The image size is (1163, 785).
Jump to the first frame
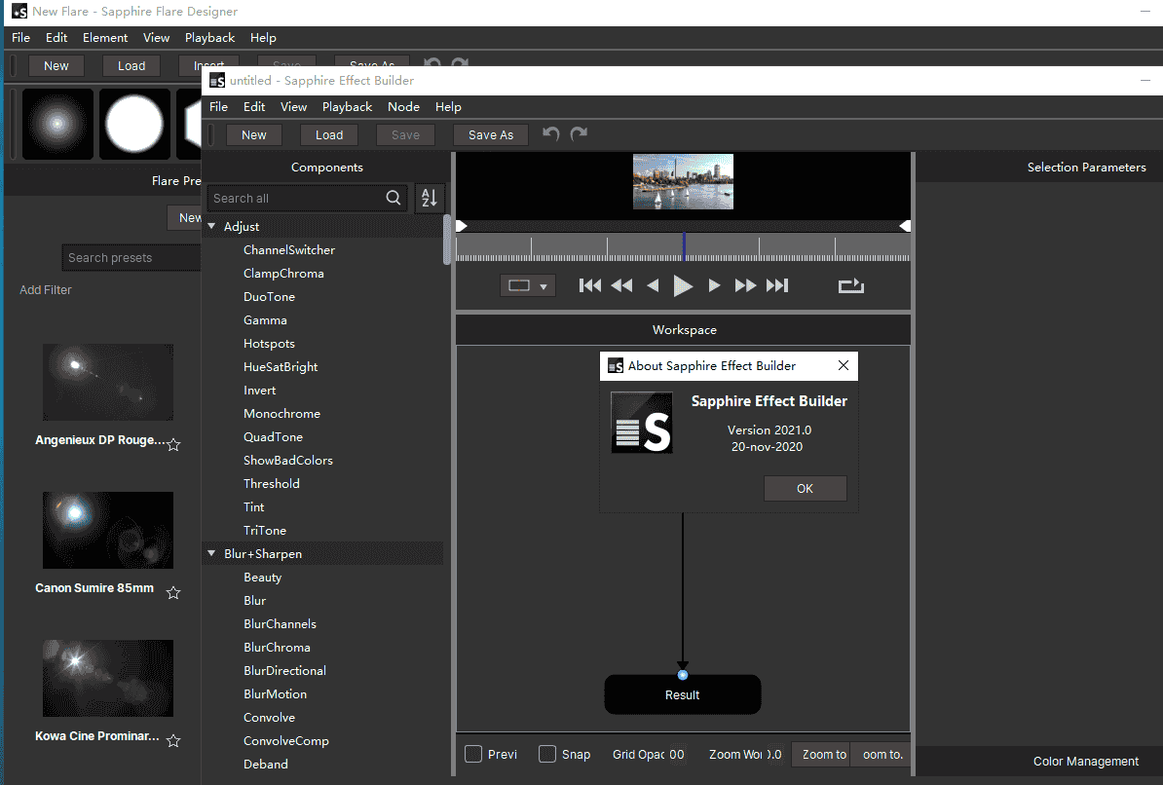589,285
